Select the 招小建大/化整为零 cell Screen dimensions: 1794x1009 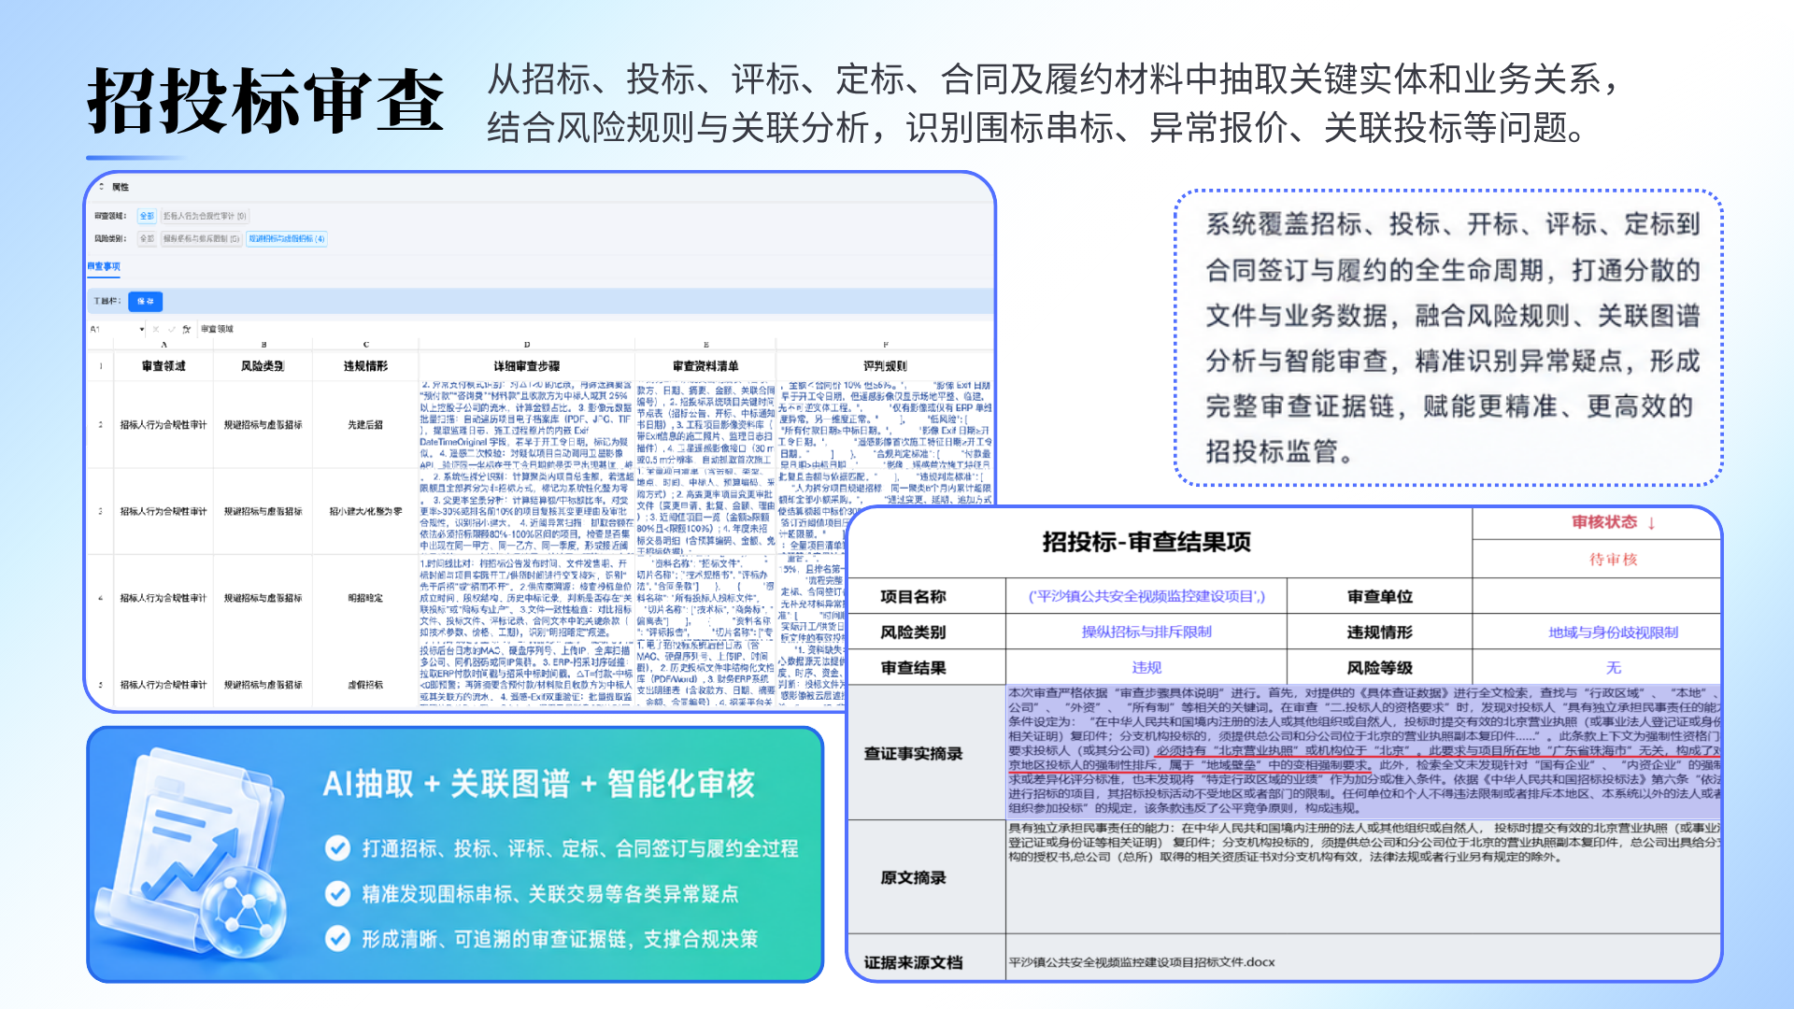pyautogui.click(x=366, y=511)
